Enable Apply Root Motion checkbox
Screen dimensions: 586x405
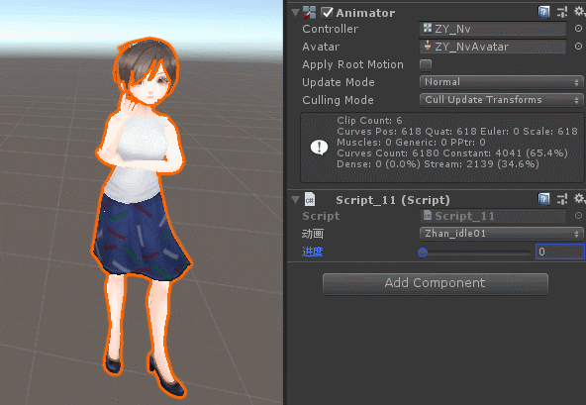click(x=426, y=65)
